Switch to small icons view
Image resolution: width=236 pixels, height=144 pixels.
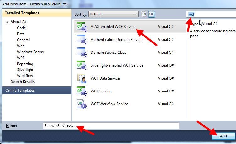pyautogui.click(x=144, y=14)
